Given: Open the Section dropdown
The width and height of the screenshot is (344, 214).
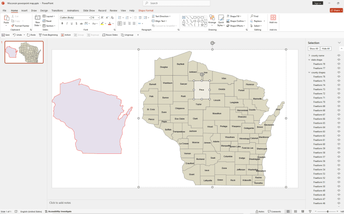Looking at the screenshot, I should [49, 26].
